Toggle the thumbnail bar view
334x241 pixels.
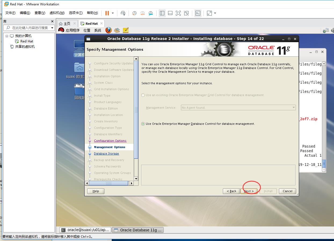point(170,13)
